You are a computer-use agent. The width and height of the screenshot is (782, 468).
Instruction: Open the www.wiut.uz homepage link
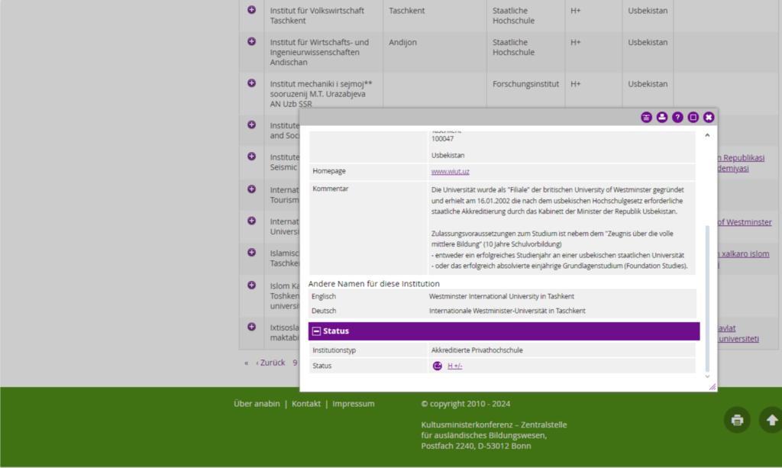tap(450, 172)
